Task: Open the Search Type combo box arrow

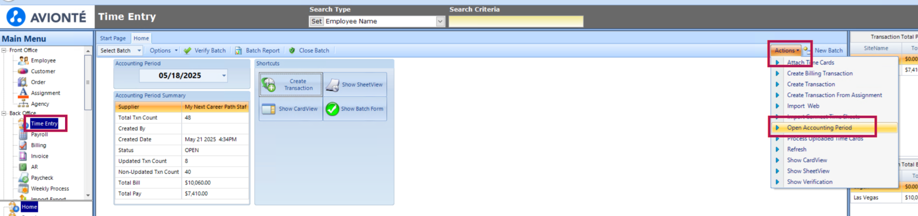Action: pyautogui.click(x=440, y=21)
